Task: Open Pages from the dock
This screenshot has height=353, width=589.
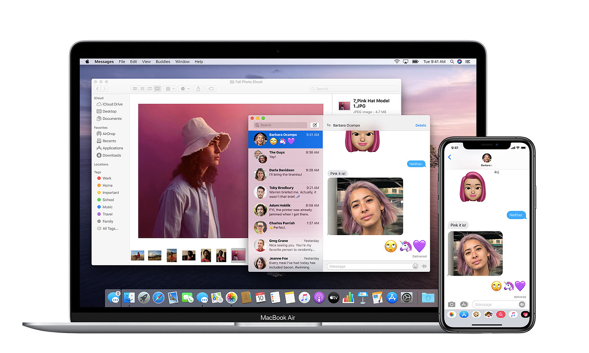Action: (377, 297)
